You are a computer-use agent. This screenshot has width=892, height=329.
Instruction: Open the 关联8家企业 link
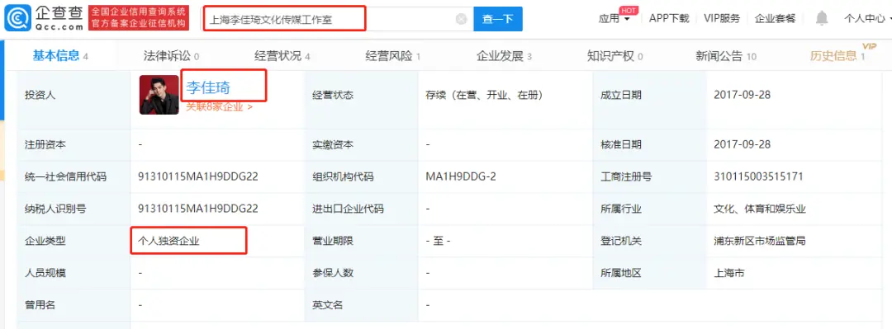219,106
